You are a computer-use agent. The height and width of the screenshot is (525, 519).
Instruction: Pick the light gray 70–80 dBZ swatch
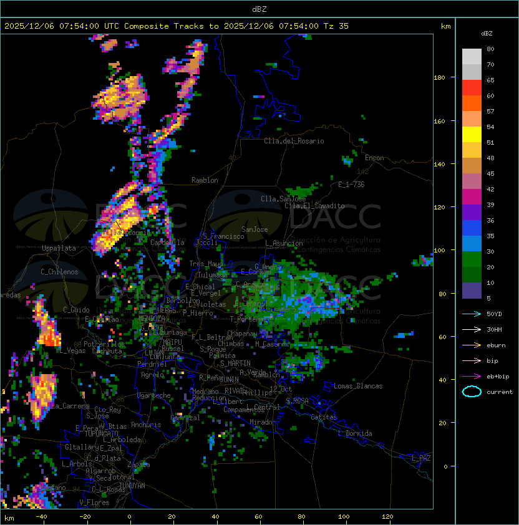pos(472,57)
